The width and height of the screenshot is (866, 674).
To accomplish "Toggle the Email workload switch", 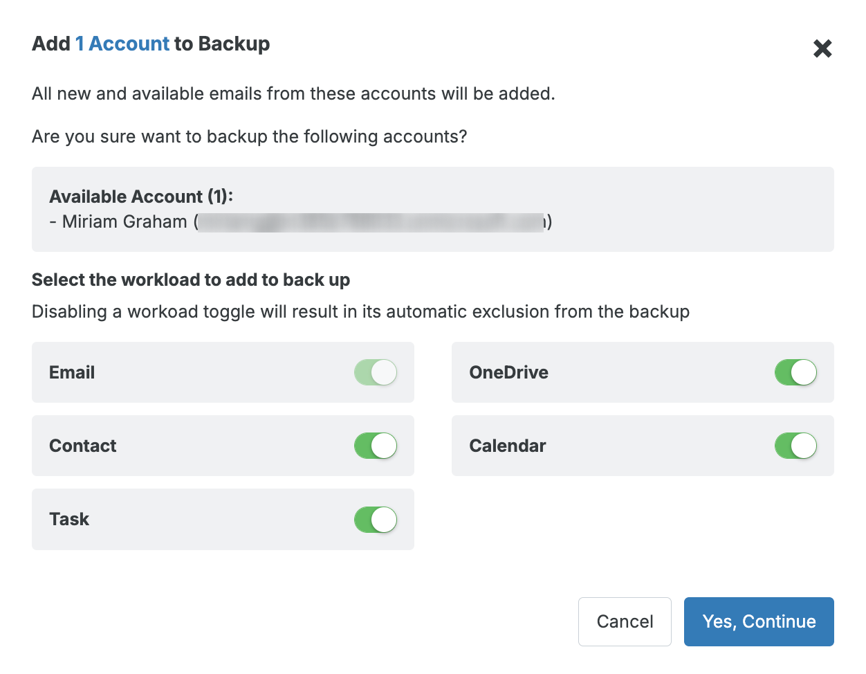I will coord(376,372).
